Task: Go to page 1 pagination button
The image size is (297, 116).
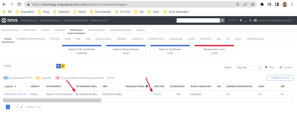Action: (8, 107)
